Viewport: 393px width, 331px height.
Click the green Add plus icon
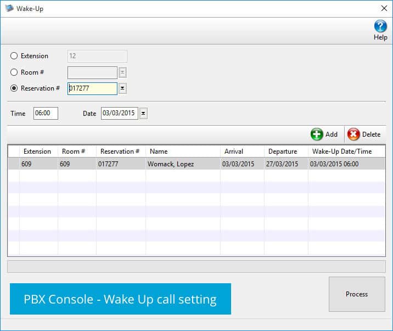tap(317, 134)
